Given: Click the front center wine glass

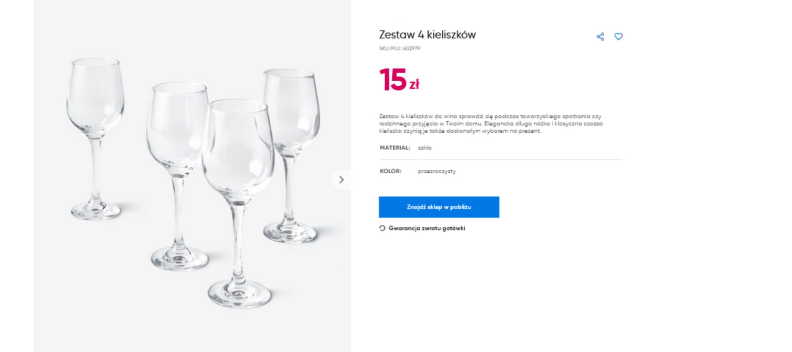Looking at the screenshot, I should click(x=238, y=203).
